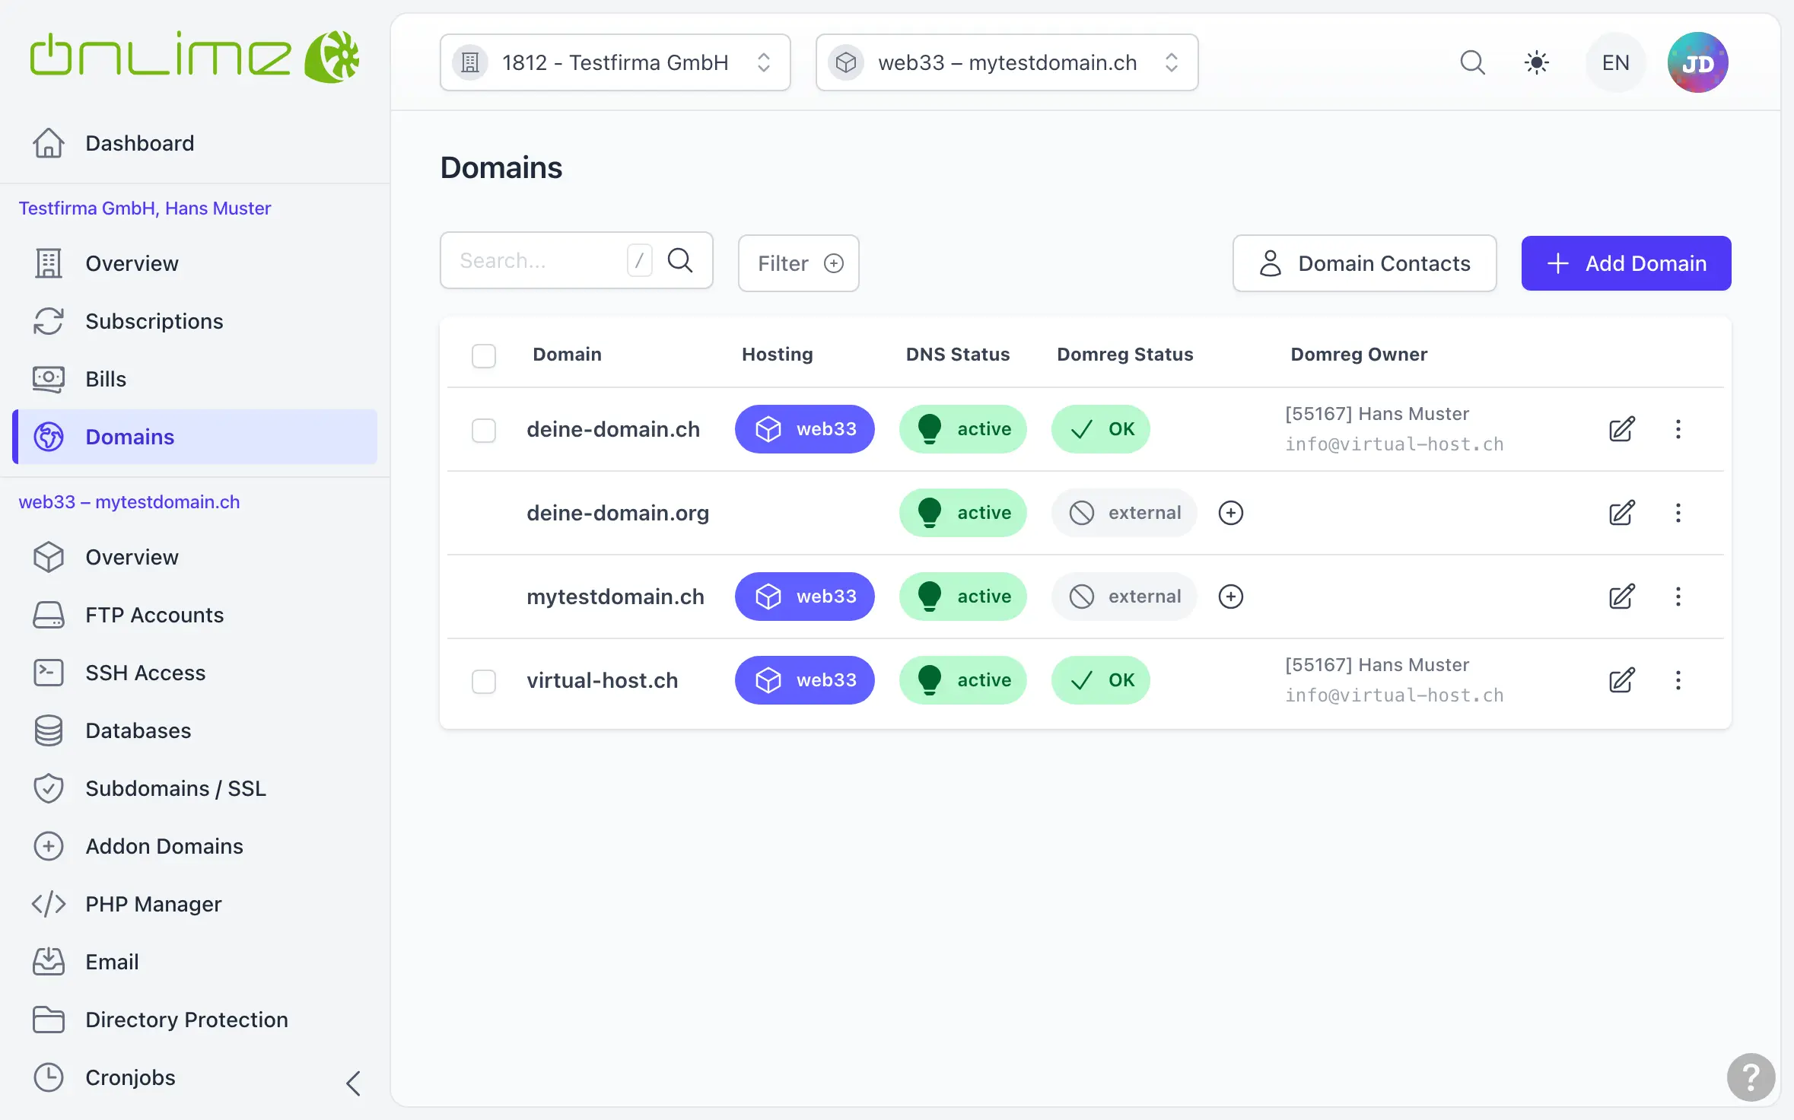Open Subscriptions in the sidebar
This screenshot has width=1794, height=1120.
pos(195,321)
